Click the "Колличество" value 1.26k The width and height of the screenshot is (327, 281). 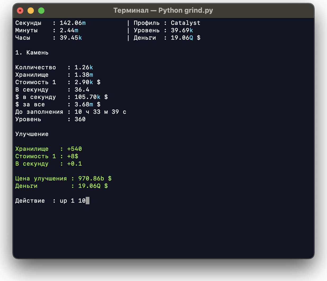(84, 67)
